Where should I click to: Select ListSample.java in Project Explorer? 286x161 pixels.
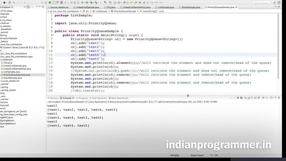[x=11, y=72]
